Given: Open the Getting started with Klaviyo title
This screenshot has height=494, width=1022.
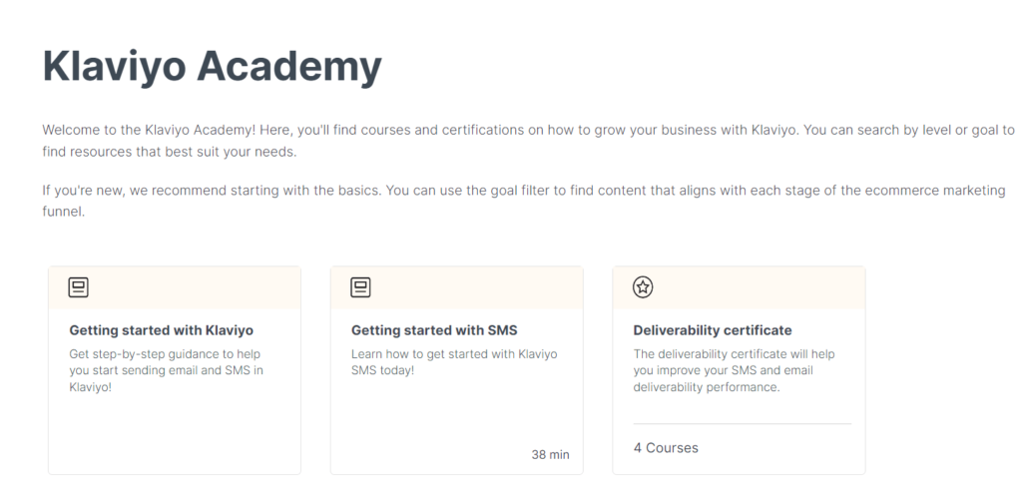Looking at the screenshot, I should point(161,330).
